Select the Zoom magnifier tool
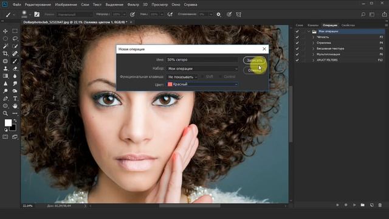The width and height of the screenshot is (389, 219). [x=5, y=113]
